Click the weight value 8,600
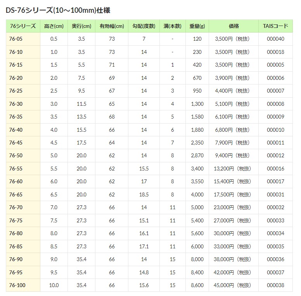This screenshot has width=301, height=296. tap(197, 285)
